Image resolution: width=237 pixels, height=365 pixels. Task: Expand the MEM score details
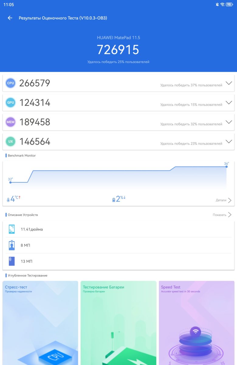(x=229, y=122)
